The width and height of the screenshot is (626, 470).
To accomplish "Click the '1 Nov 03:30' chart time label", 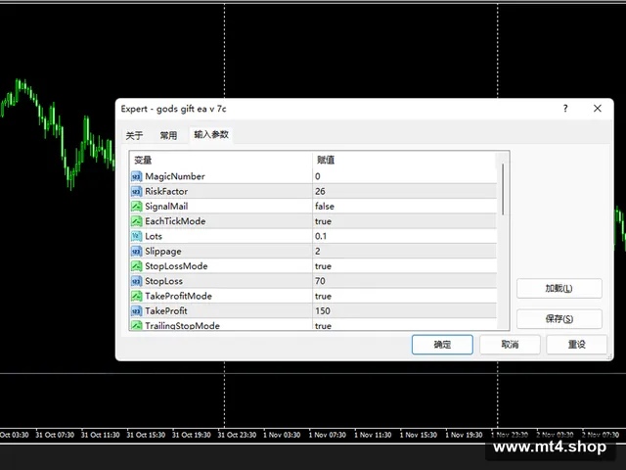I will [282, 435].
